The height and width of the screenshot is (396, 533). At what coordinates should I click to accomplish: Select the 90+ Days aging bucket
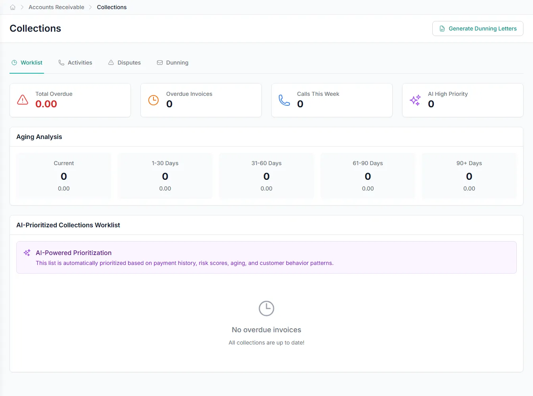pos(469,176)
